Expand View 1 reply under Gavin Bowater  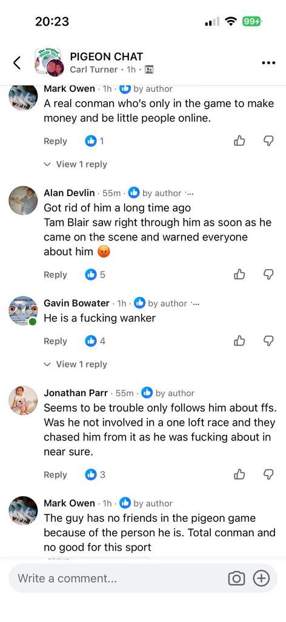pos(76,364)
